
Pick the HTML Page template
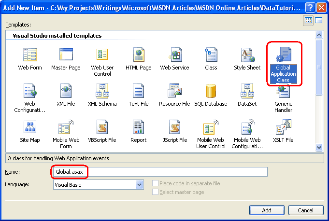tap(139, 59)
